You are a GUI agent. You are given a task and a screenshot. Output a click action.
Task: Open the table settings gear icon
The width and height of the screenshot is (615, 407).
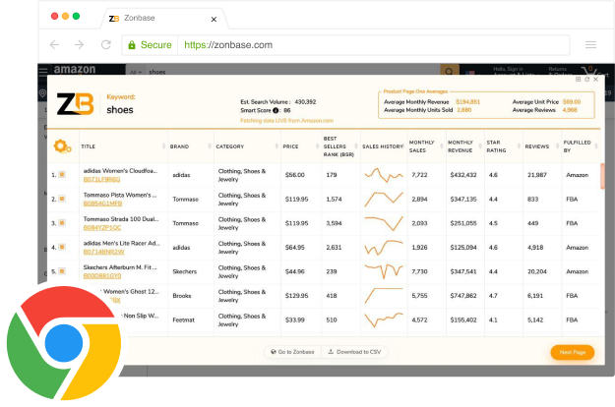(x=62, y=146)
